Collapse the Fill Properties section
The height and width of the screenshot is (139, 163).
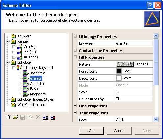pos(75,57)
